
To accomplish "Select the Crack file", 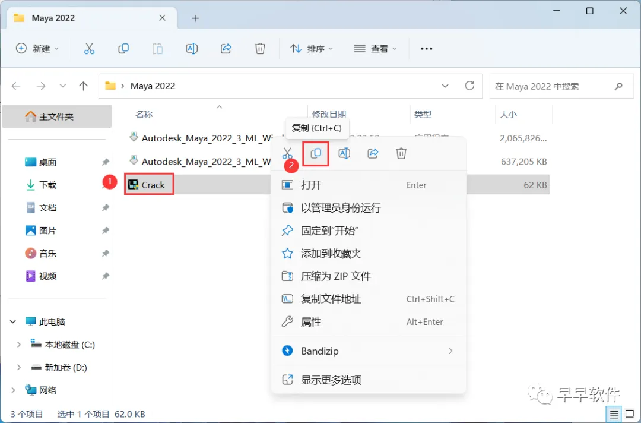I will point(149,185).
